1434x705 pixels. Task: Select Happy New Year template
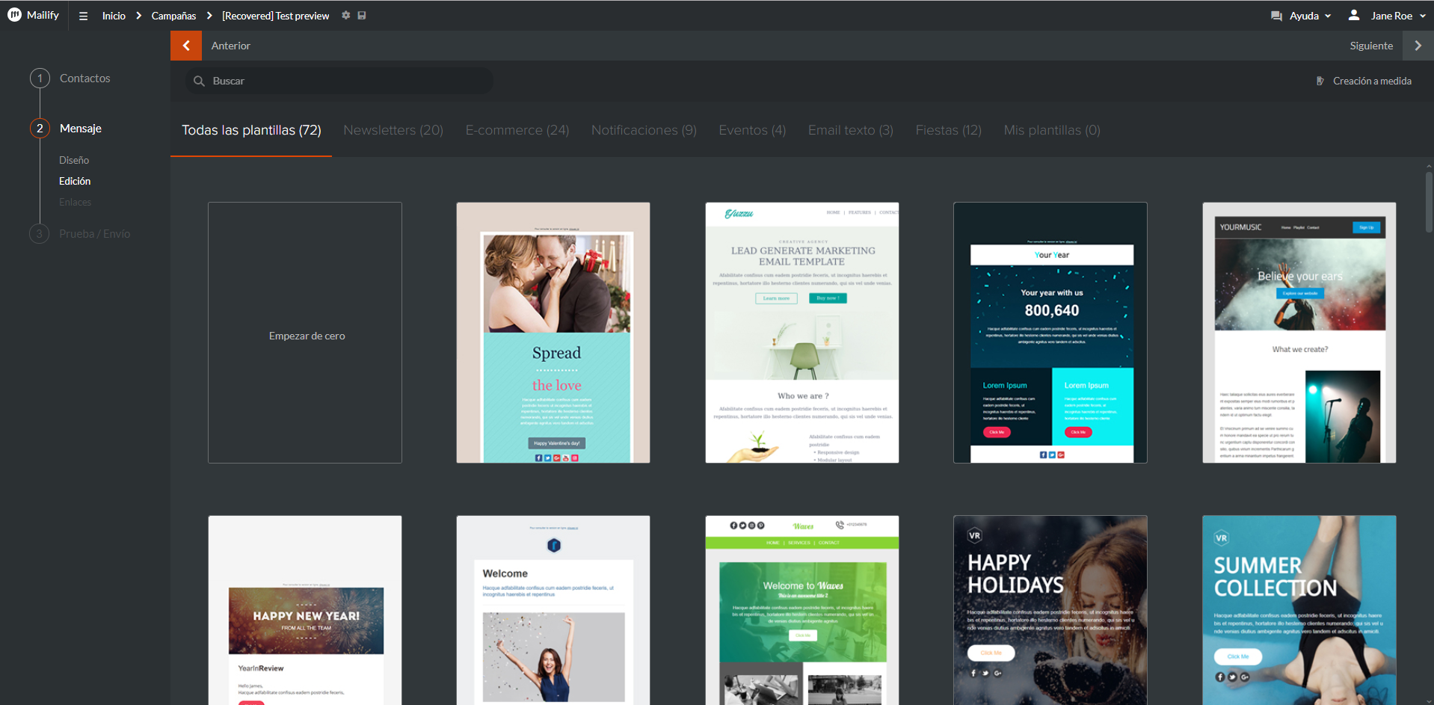305,610
